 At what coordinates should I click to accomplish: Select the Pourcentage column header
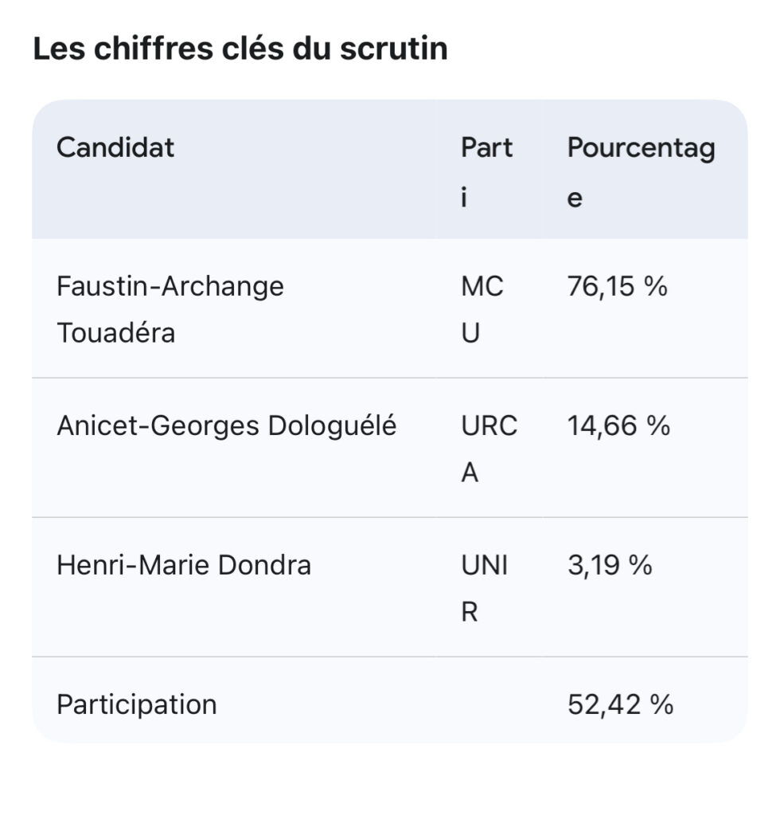pos(641,171)
